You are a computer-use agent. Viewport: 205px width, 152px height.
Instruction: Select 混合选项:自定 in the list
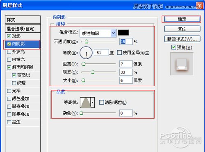coord(23,29)
